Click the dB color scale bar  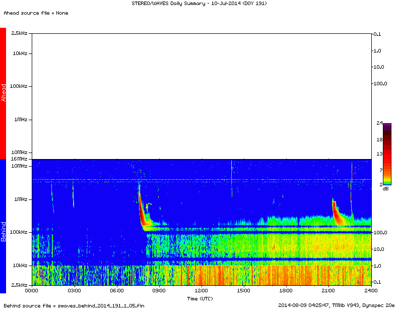click(x=387, y=154)
